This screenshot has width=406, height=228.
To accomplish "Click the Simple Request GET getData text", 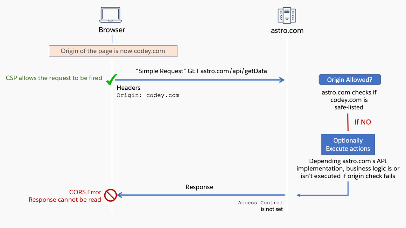I will [x=202, y=71].
